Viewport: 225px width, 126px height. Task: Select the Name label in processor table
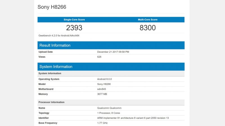click(42, 108)
